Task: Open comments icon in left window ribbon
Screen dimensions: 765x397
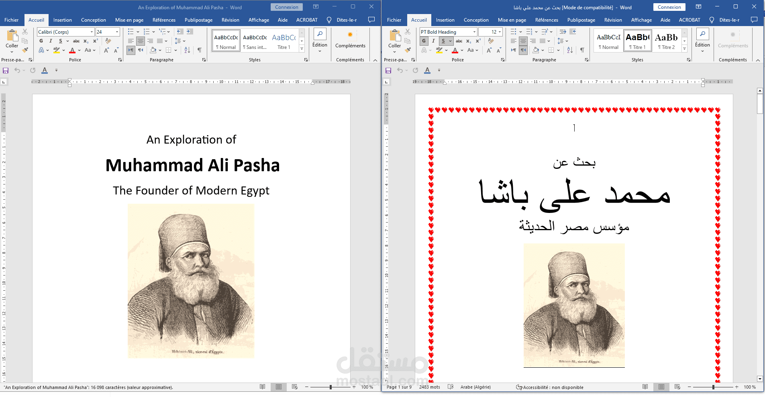Action: [371, 20]
